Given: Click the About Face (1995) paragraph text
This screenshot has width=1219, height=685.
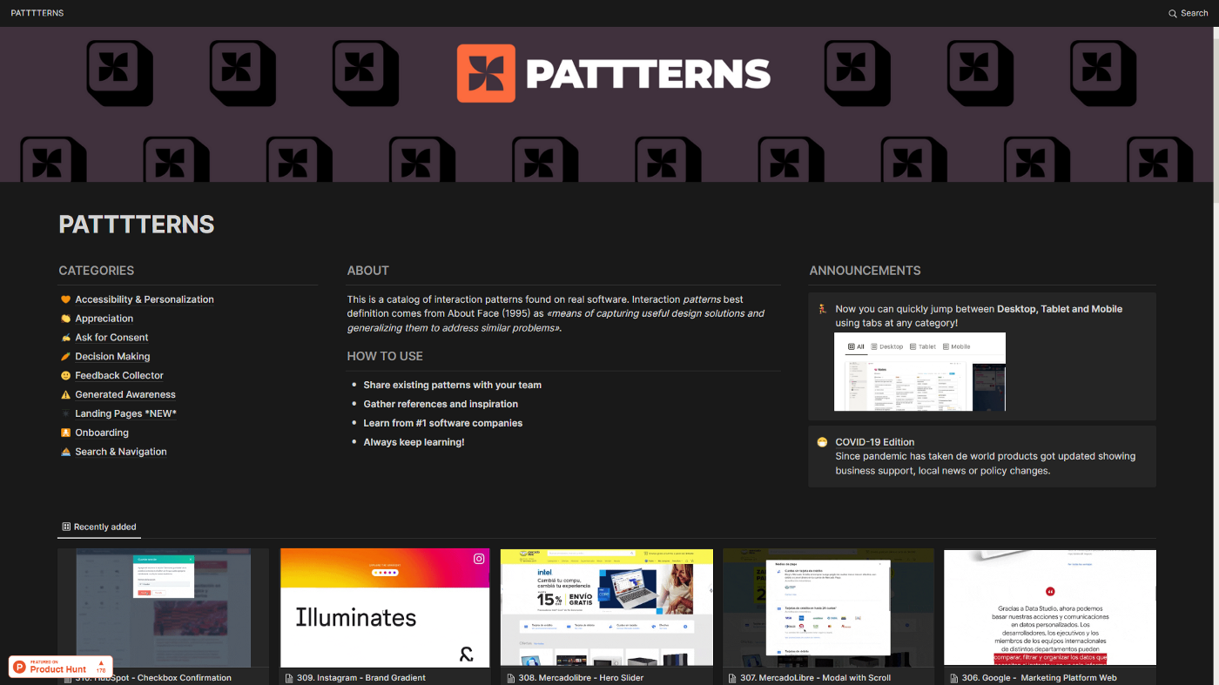Looking at the screenshot, I should pos(556,313).
